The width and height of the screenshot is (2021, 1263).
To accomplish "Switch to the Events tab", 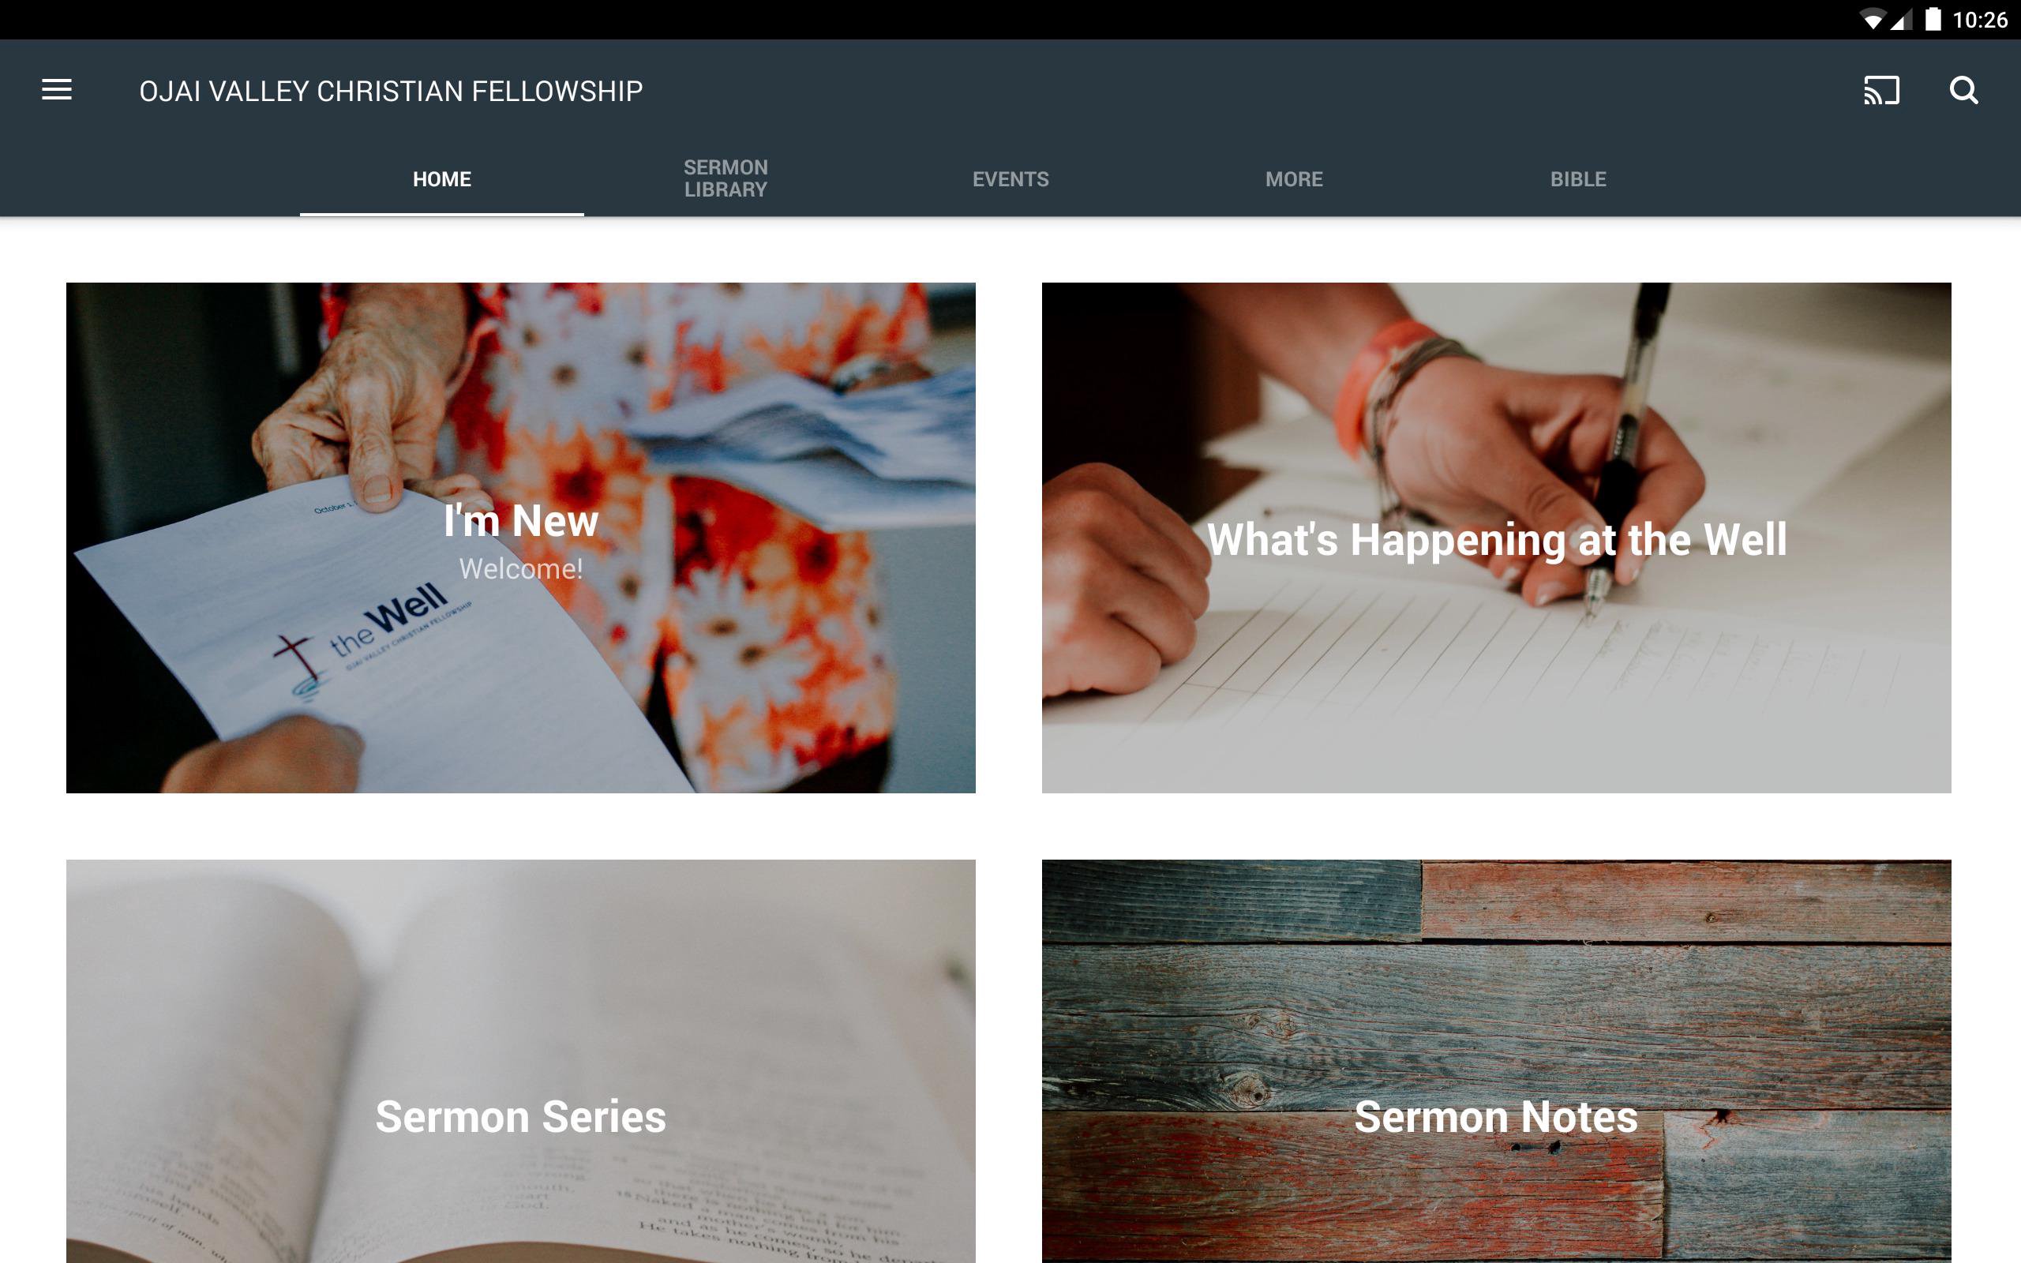I will 1010,178.
